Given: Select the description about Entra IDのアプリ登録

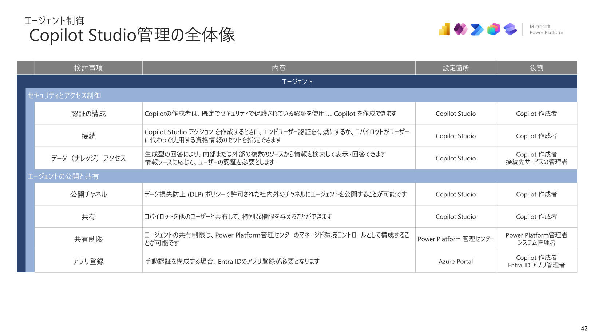Looking at the screenshot, I should click(232, 261).
